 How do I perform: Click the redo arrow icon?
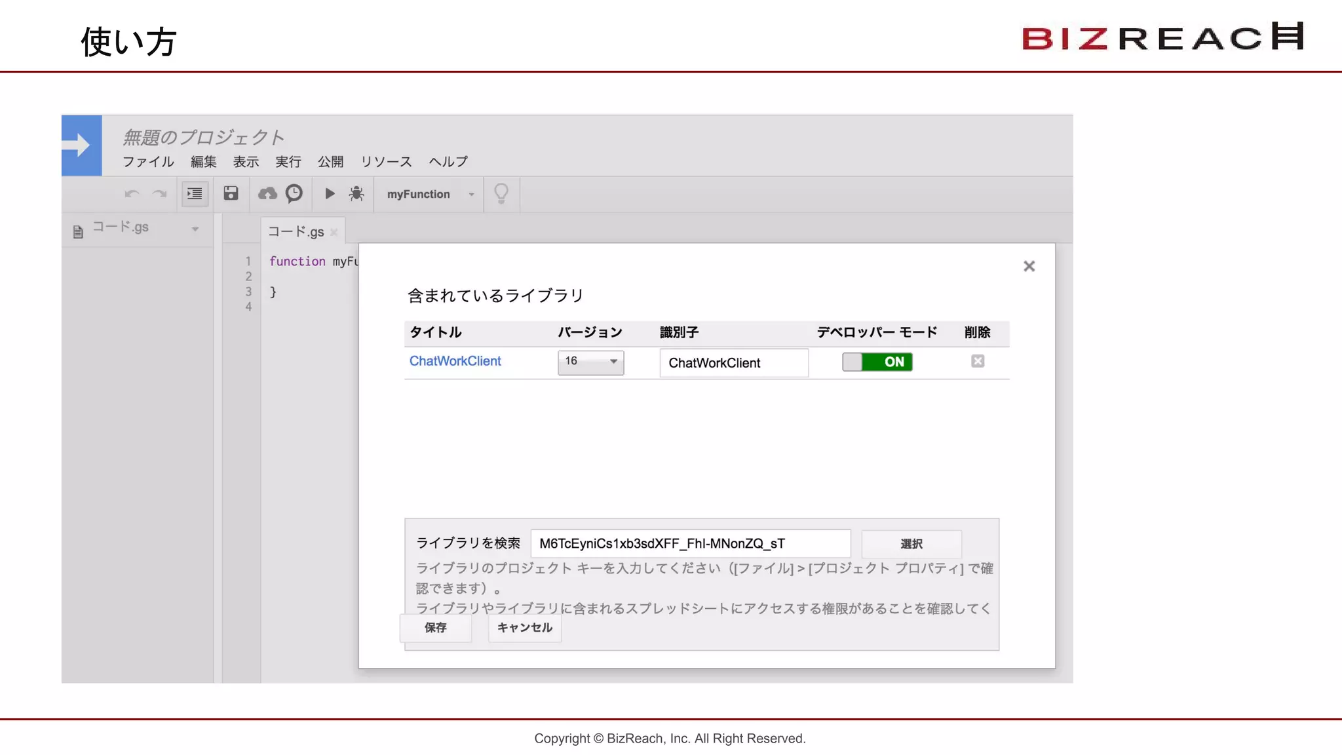click(159, 194)
